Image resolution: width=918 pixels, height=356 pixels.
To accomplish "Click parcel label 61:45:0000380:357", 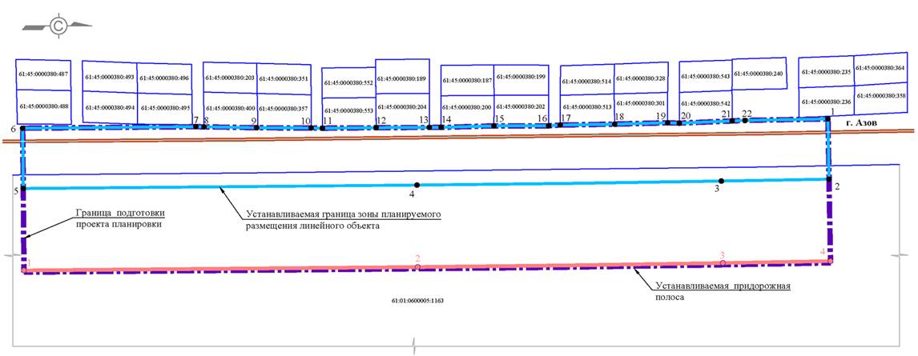I will coord(284,108).
